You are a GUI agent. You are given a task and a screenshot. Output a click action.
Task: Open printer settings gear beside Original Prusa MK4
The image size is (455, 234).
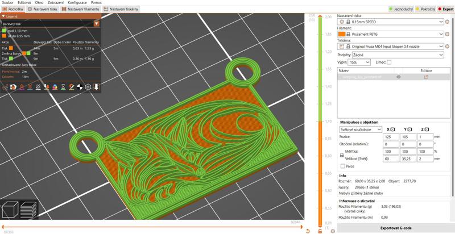click(x=447, y=47)
